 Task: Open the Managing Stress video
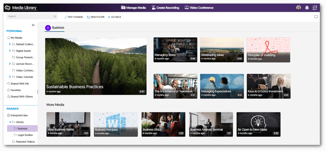[x=175, y=50]
